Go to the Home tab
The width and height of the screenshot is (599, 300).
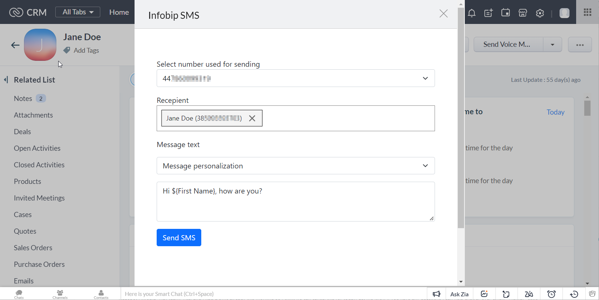click(x=119, y=12)
